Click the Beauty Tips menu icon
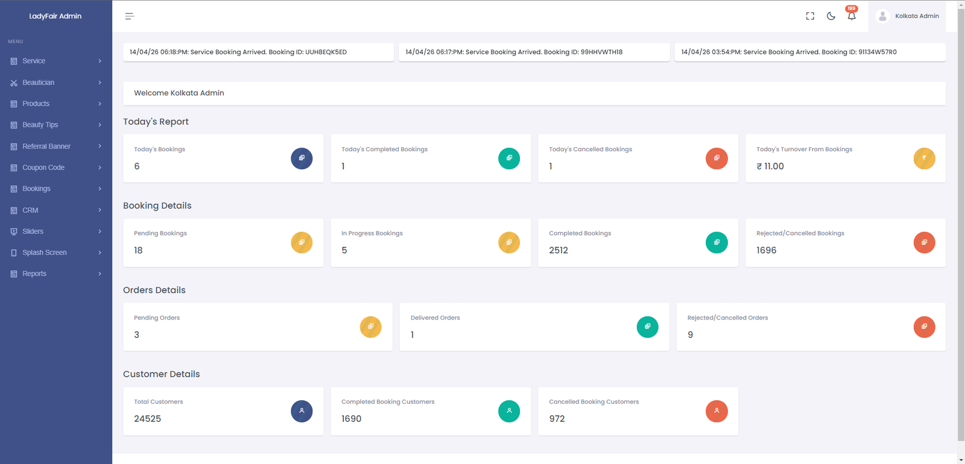Viewport: 965px width, 464px height. [14, 125]
